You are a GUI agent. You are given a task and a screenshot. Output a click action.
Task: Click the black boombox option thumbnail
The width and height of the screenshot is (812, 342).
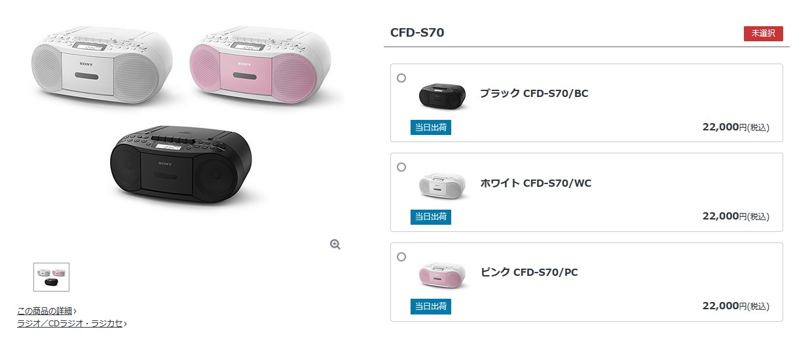coord(442,96)
